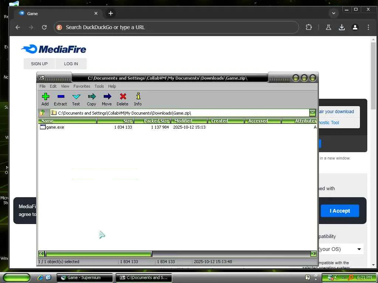Open the Edit menu in 7-Zip
This screenshot has width=378, height=283.
[53, 86]
